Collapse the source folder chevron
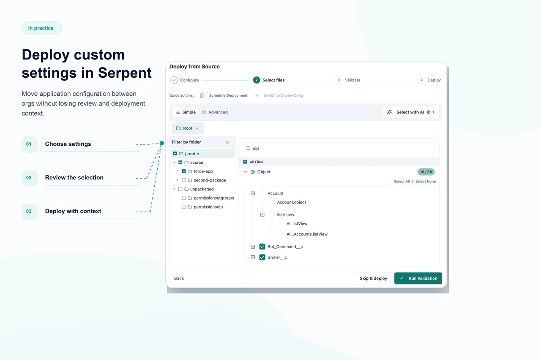This screenshot has height=360, width=541. (x=174, y=162)
